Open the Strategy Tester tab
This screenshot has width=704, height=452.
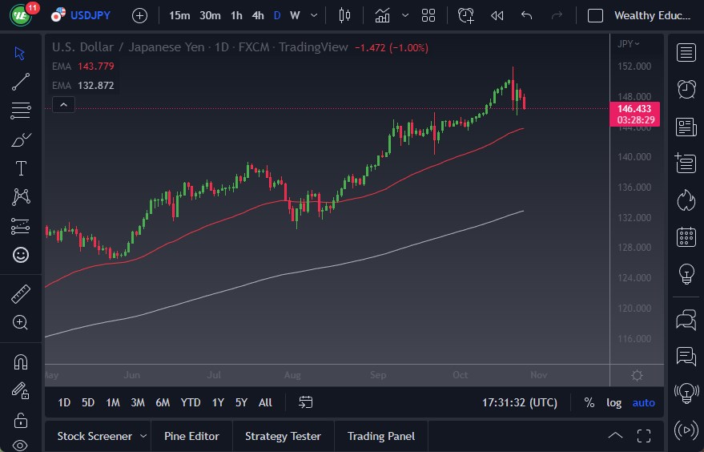coord(283,436)
